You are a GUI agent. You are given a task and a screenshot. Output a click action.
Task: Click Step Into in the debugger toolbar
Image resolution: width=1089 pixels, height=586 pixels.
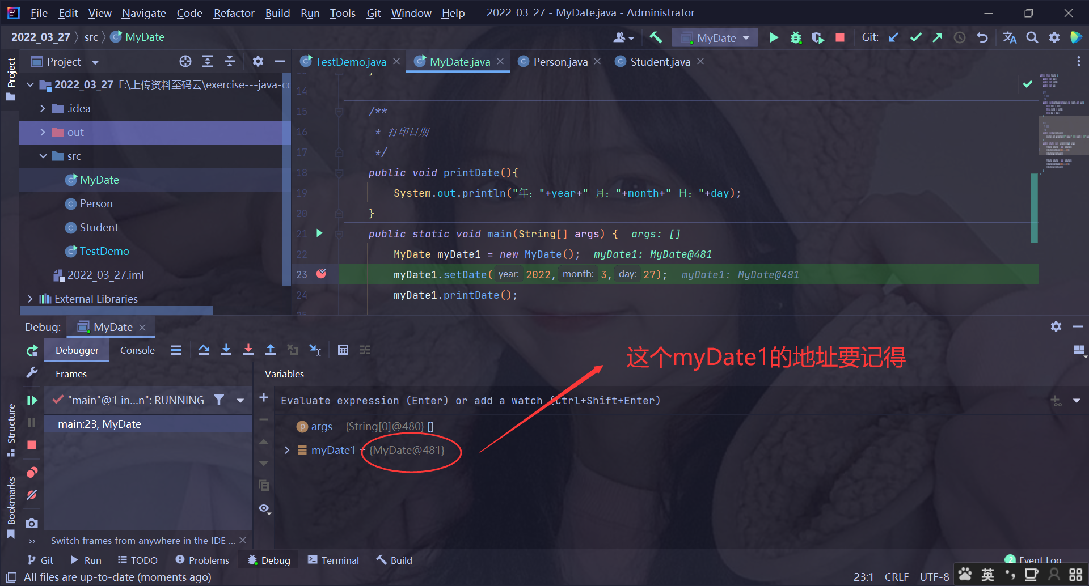click(226, 350)
